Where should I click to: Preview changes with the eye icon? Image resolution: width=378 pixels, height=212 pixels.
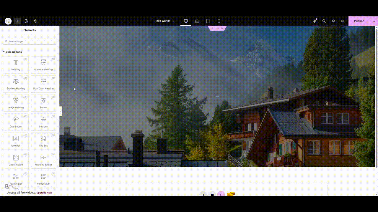click(343, 21)
